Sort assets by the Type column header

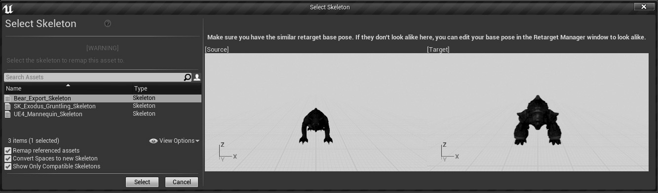coord(167,89)
